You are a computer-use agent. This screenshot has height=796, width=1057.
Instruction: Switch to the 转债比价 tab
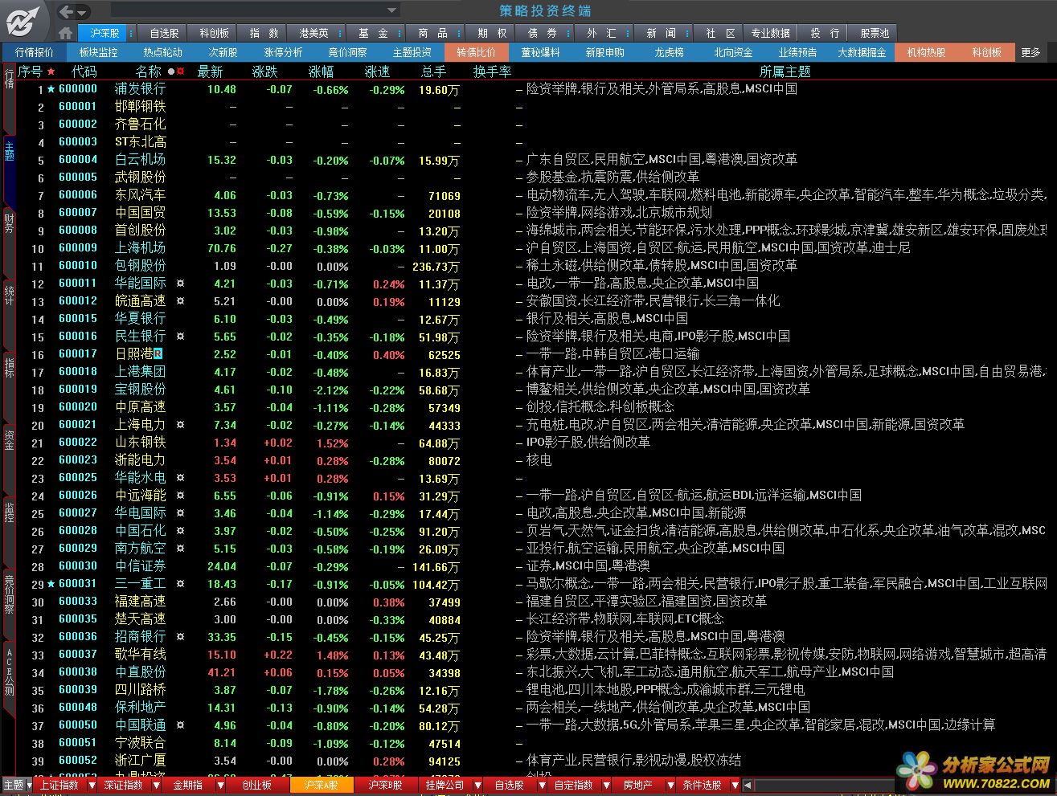pos(476,52)
